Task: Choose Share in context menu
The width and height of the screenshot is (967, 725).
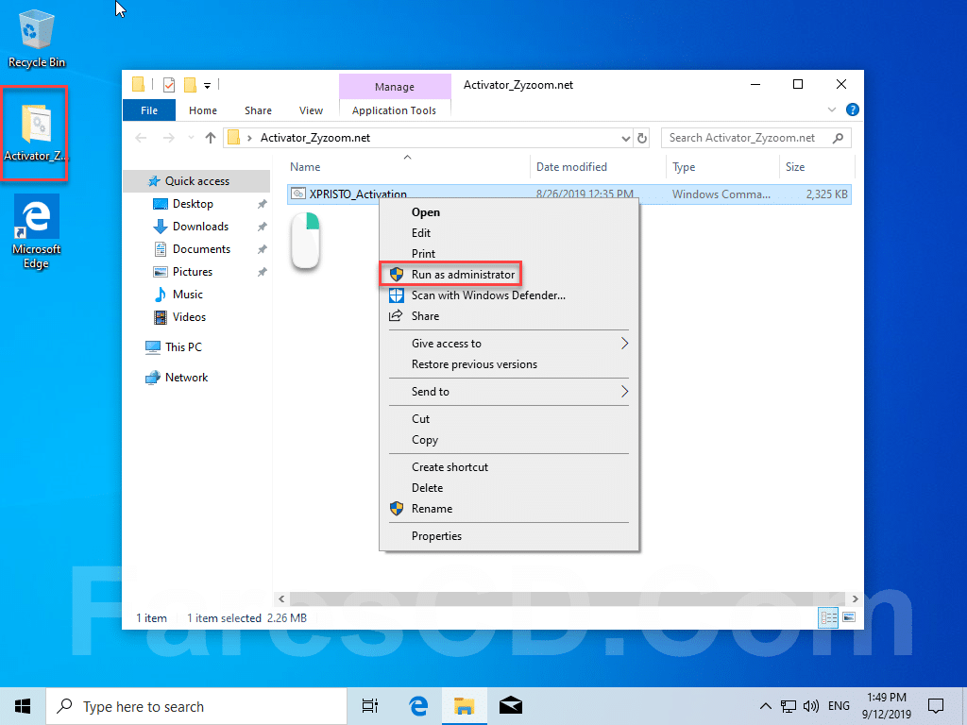Action: coord(509,316)
